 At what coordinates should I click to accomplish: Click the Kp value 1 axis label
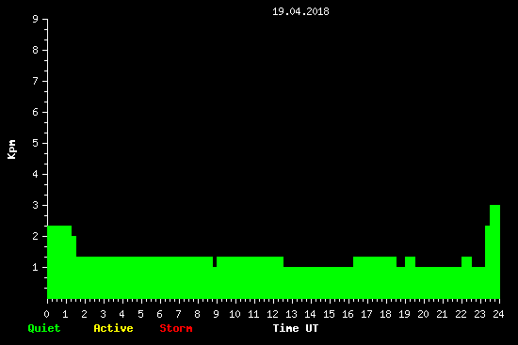tap(36, 267)
